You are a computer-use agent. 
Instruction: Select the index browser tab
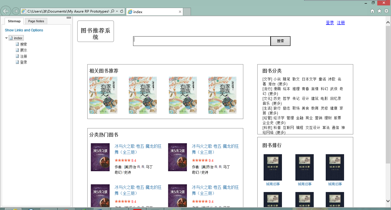click(x=155, y=12)
